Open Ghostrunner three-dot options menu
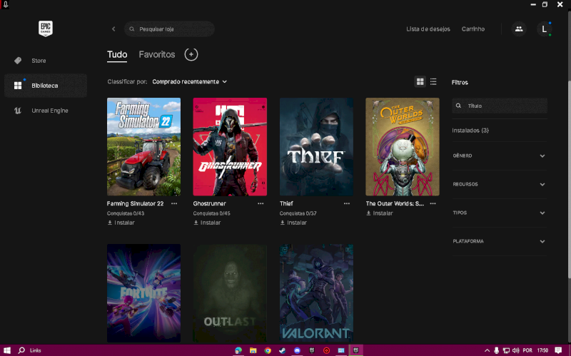The width and height of the screenshot is (571, 356). pos(261,203)
